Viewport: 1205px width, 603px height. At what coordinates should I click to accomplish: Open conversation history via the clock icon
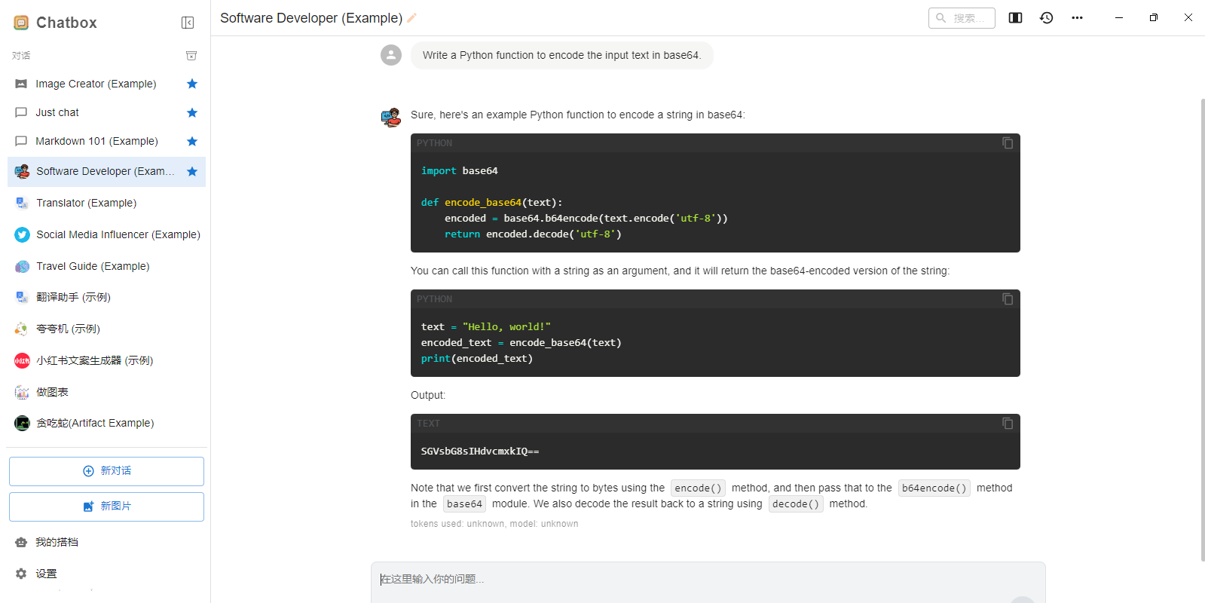pos(1046,18)
